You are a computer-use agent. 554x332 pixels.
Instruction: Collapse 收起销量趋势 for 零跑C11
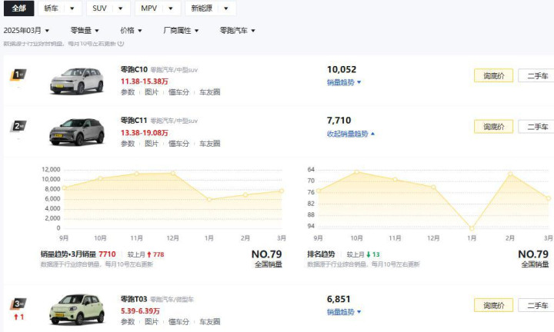pyautogui.click(x=351, y=134)
